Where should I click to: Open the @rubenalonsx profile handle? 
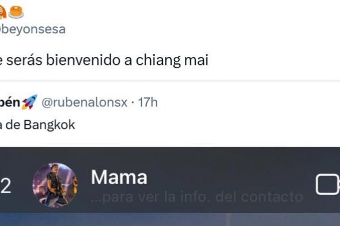84,102
